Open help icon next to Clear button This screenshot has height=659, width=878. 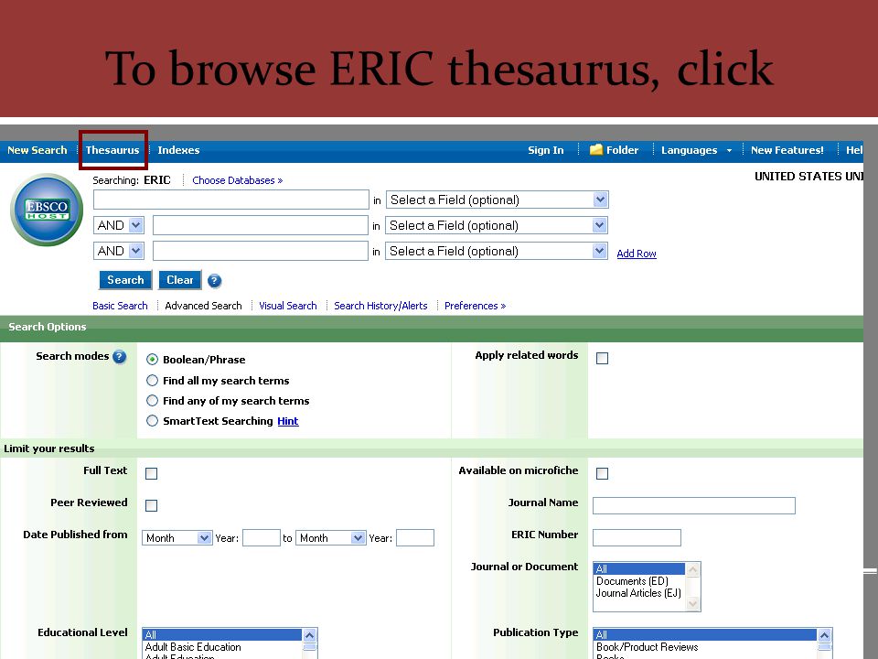tap(214, 281)
